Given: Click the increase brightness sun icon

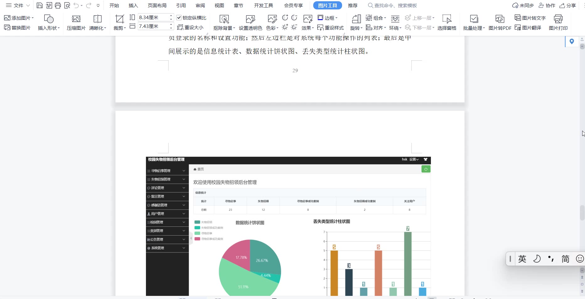Looking at the screenshot, I should pos(285,27).
